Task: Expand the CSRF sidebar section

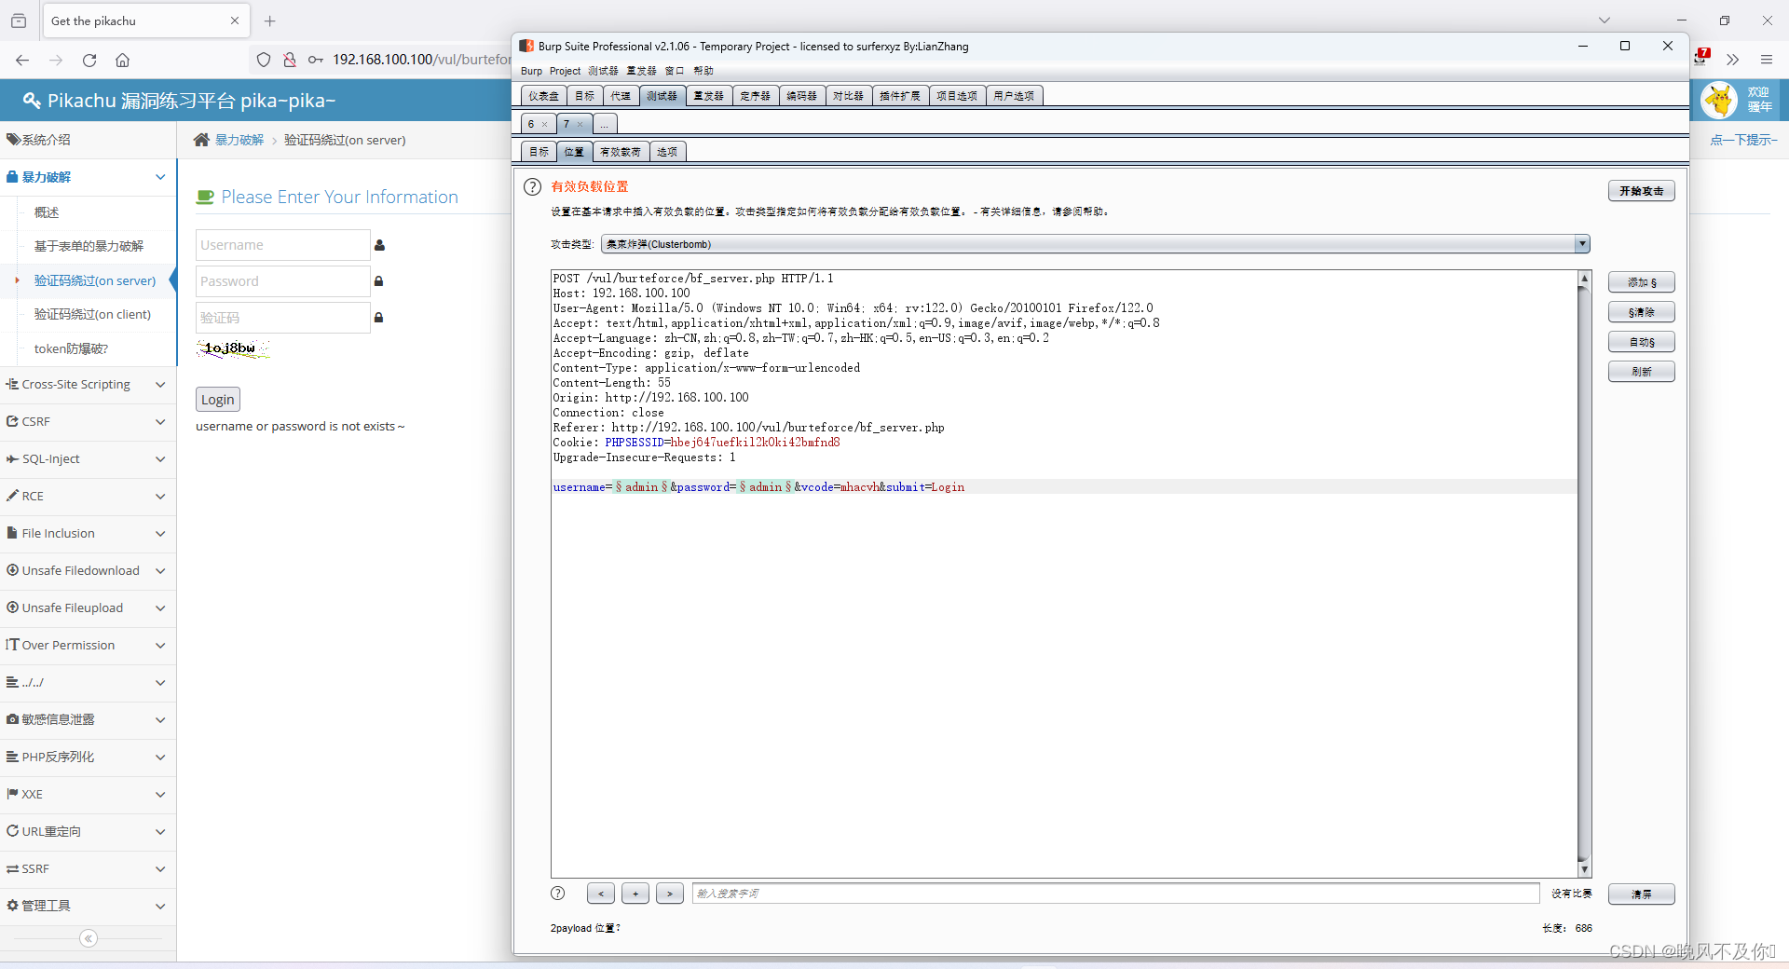Action: pos(89,421)
